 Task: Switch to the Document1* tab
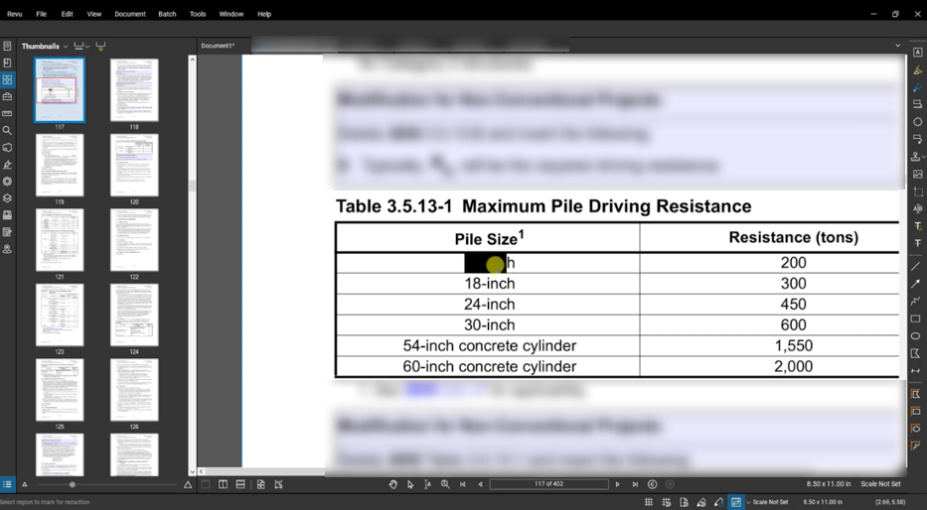(218, 46)
